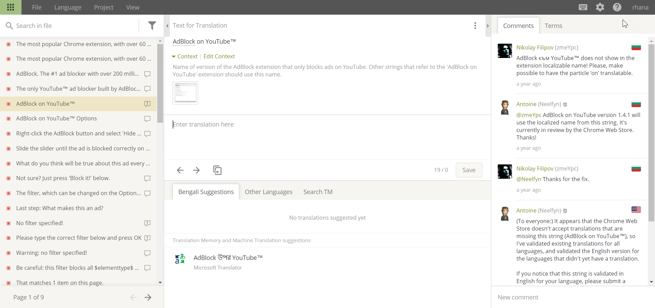
Task: Open the Language menu
Action: pyautogui.click(x=68, y=7)
